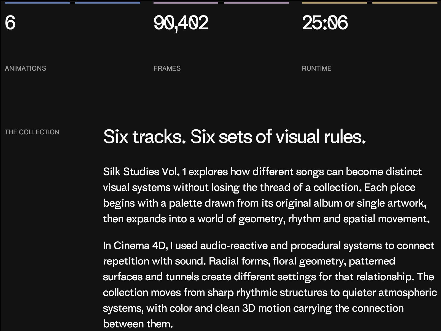
Task: Click the Six tracks headline
Action: (x=235, y=136)
